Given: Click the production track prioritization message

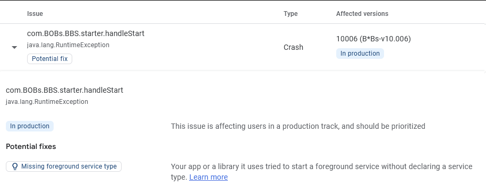Looking at the screenshot, I should coord(298,126).
